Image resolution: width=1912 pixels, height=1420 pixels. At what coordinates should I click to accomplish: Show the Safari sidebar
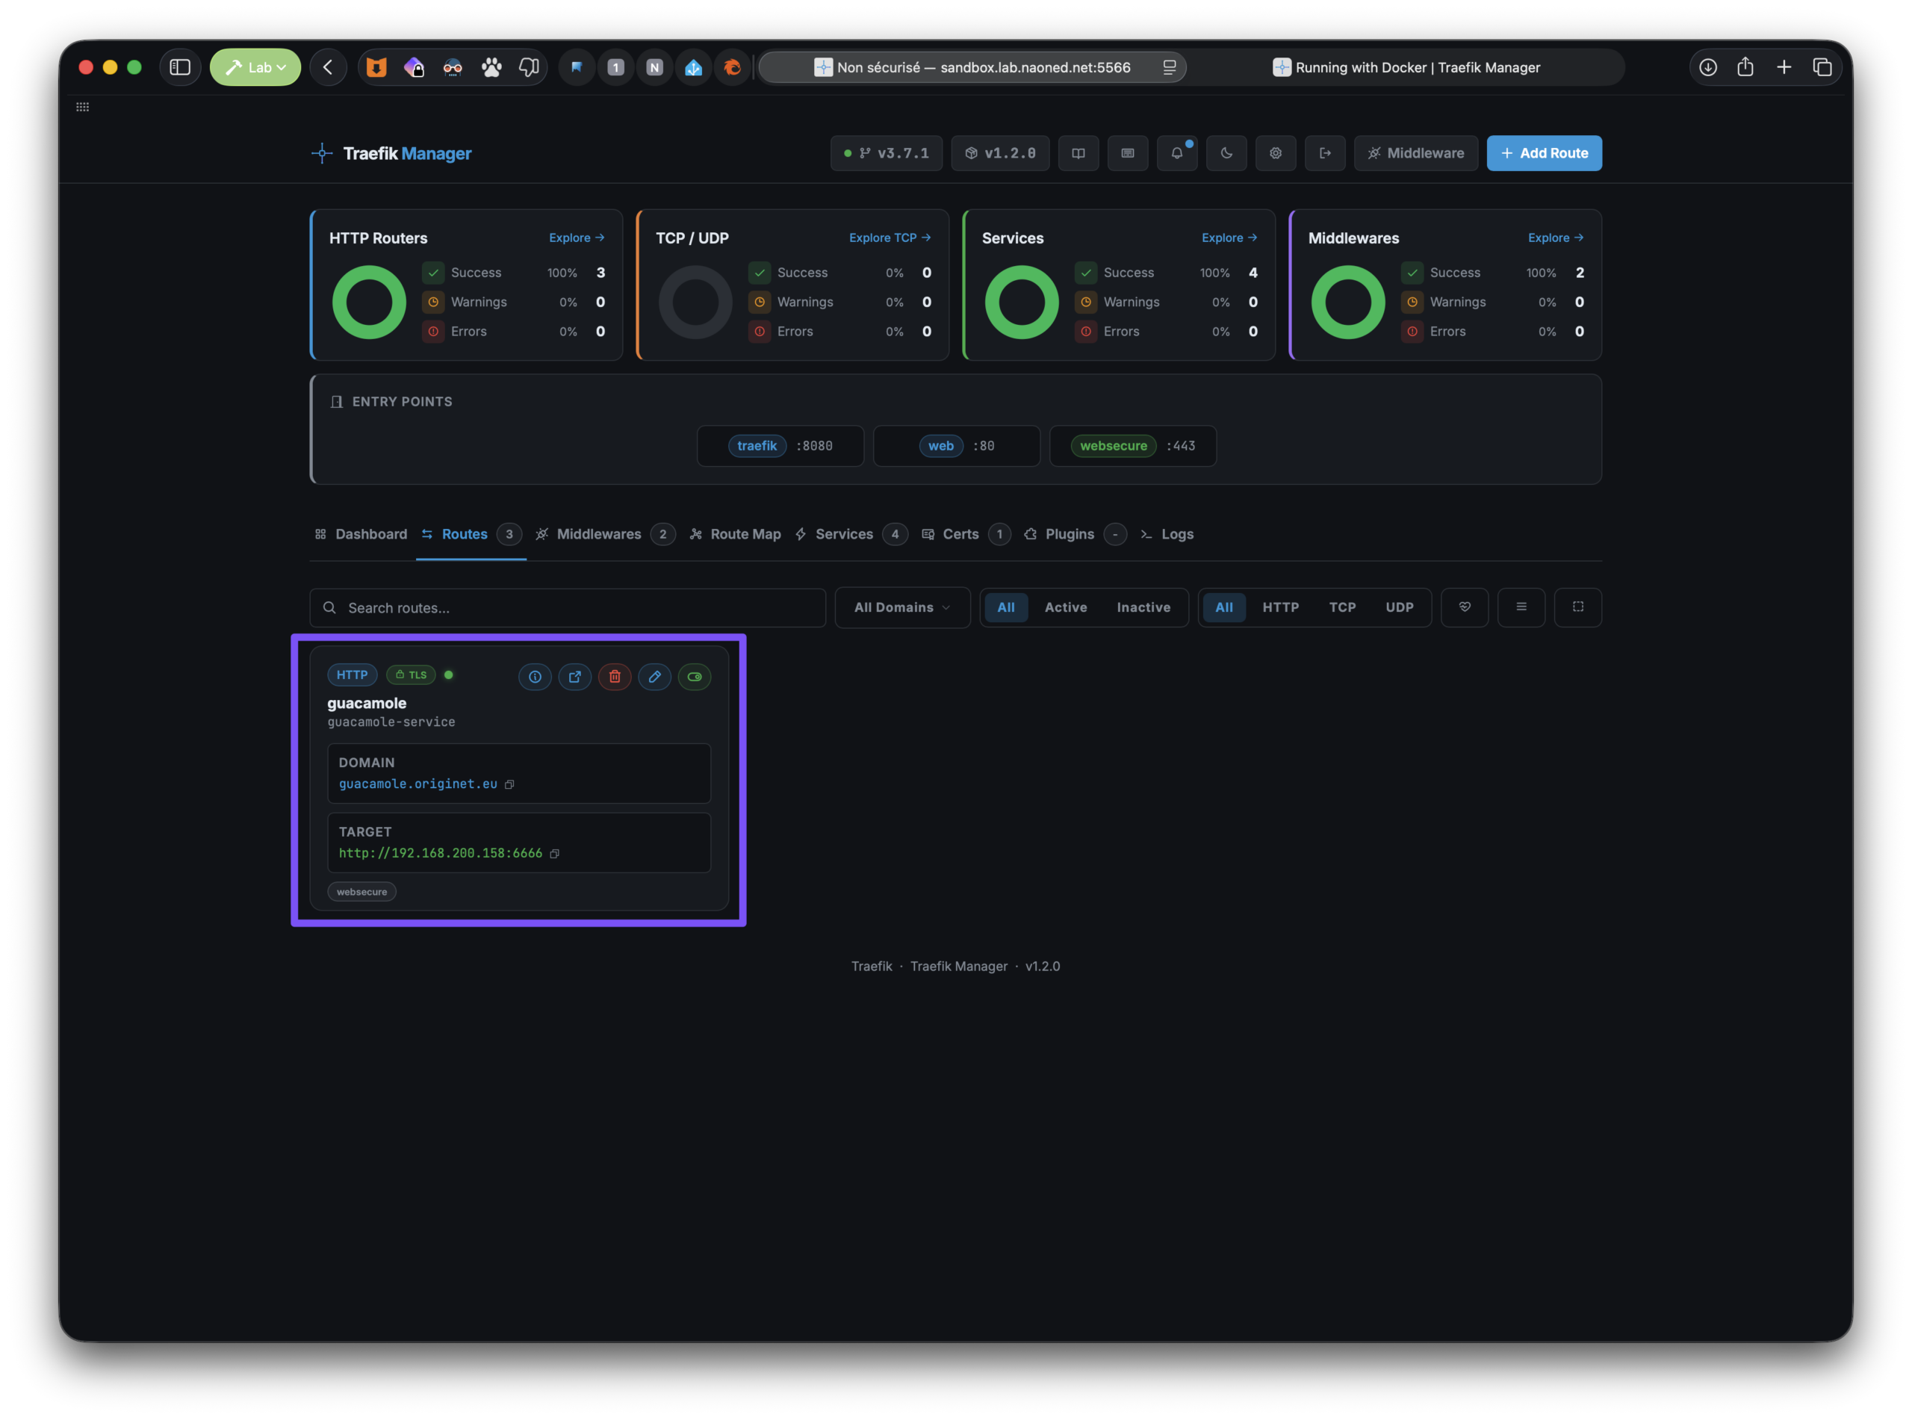pos(181,67)
